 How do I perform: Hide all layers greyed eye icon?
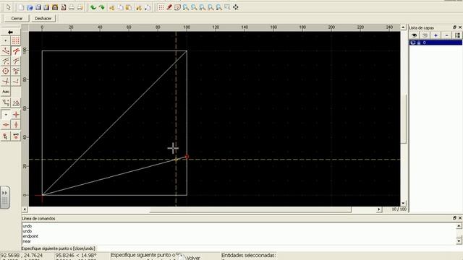(x=425, y=35)
